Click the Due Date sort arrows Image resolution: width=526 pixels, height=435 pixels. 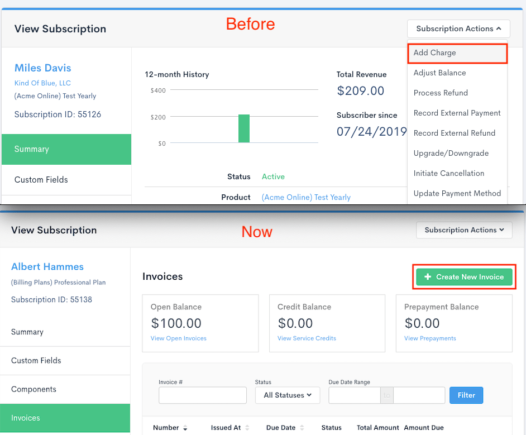(302, 428)
